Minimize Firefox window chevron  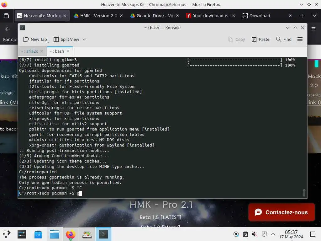click(x=301, y=4)
